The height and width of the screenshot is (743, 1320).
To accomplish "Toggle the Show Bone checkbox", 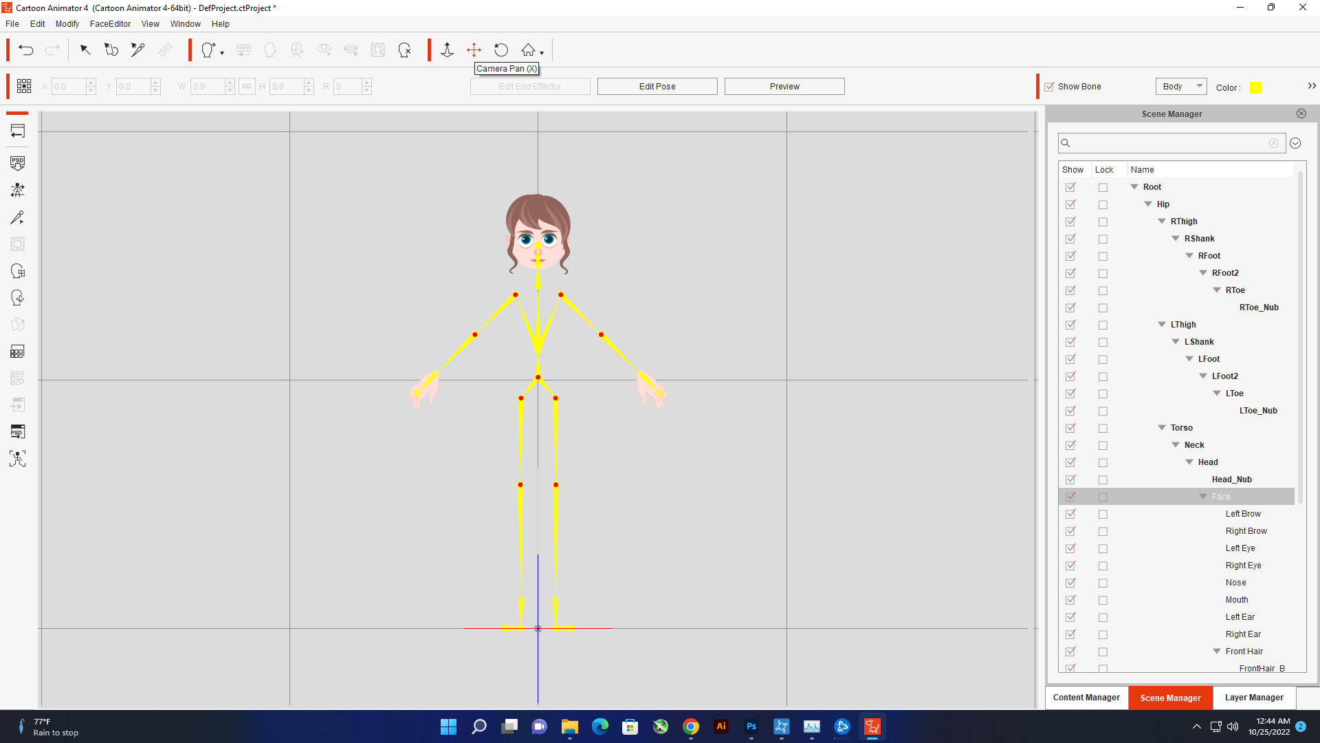I will (1049, 87).
